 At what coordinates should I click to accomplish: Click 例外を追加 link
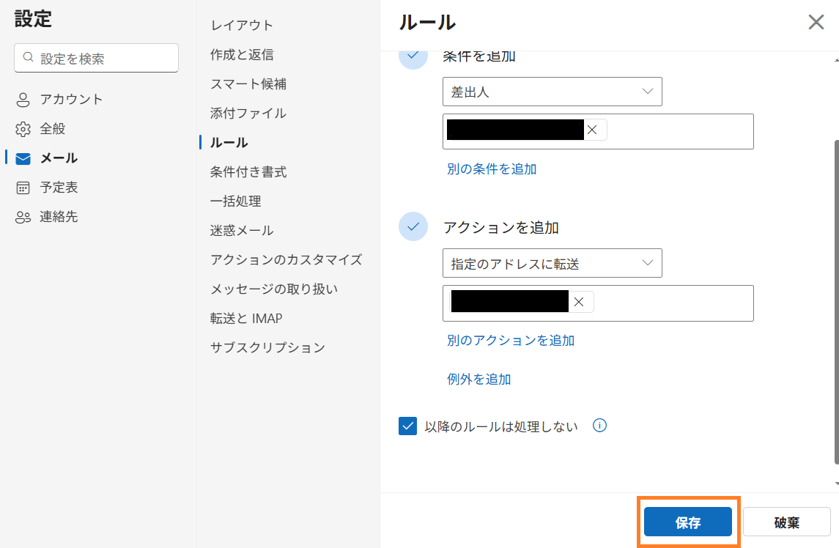click(478, 379)
